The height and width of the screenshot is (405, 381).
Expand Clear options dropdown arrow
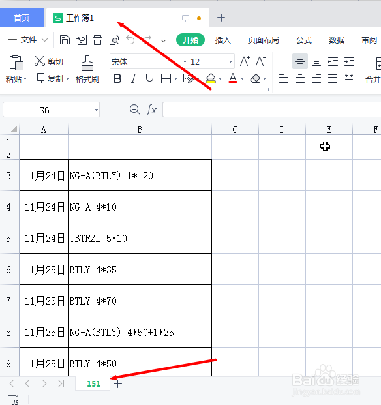point(264,78)
